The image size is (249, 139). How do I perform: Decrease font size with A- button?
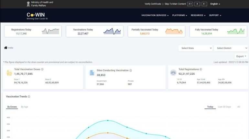click(204, 4)
